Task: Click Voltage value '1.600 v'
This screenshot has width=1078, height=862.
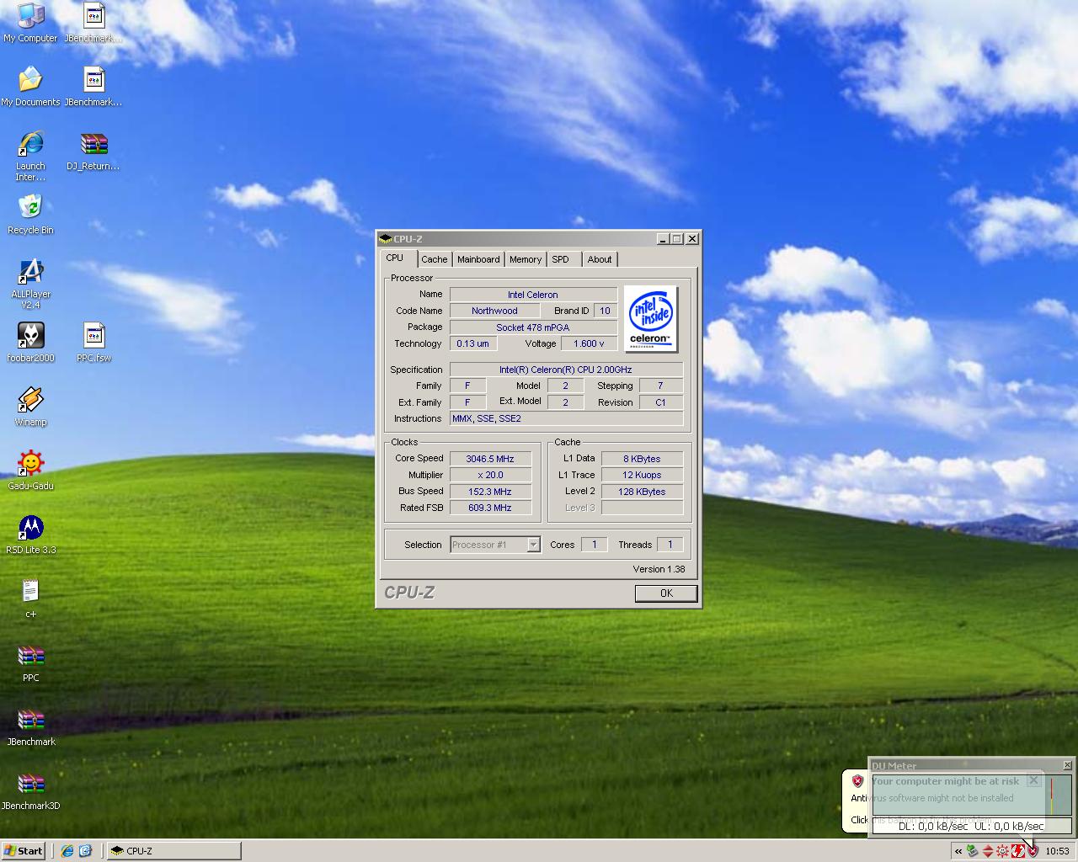Action: [x=589, y=343]
